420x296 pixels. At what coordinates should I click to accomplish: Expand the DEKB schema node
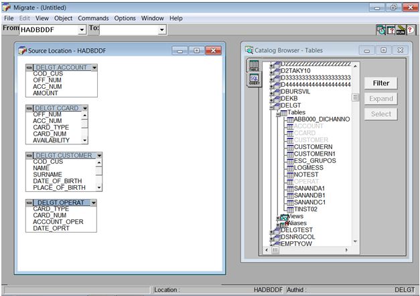click(x=271, y=100)
